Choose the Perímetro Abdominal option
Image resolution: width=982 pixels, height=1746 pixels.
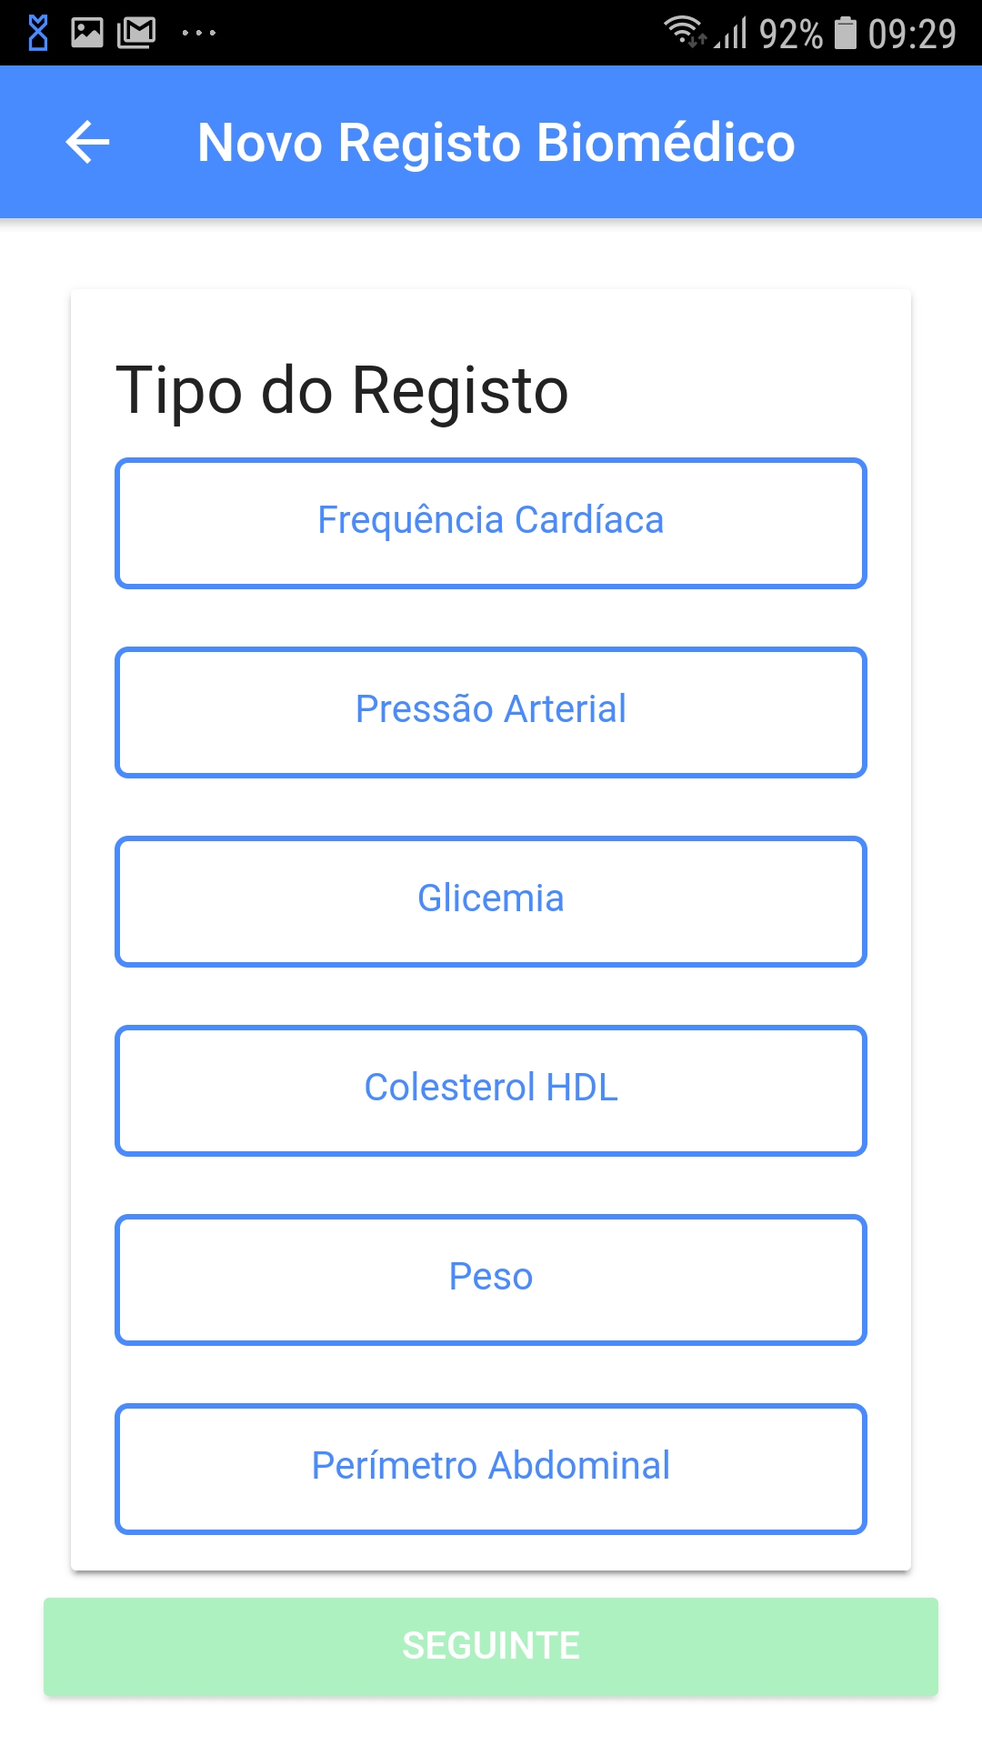[491, 1469]
